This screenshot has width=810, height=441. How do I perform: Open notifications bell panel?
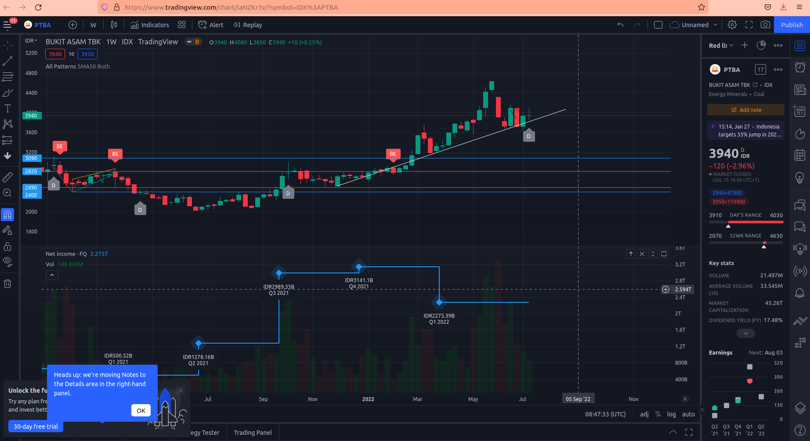coord(800,293)
